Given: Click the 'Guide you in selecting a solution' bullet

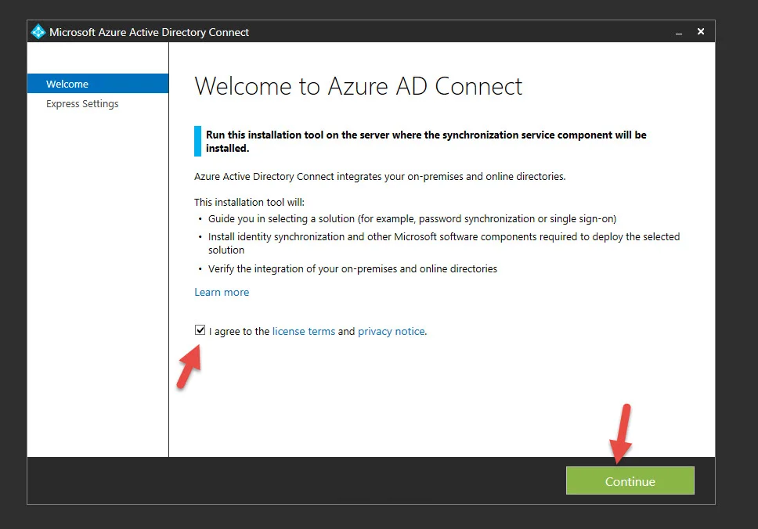Looking at the screenshot, I should [x=412, y=219].
